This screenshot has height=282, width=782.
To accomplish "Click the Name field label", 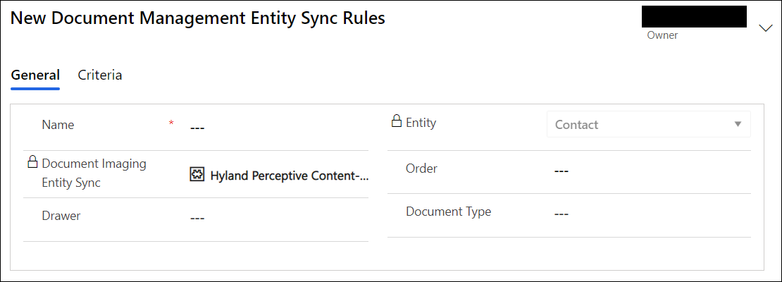I will tap(58, 125).
